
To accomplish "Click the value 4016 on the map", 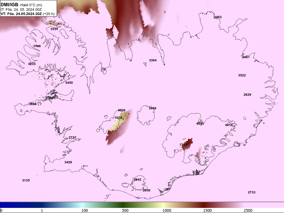I will coord(229,125).
